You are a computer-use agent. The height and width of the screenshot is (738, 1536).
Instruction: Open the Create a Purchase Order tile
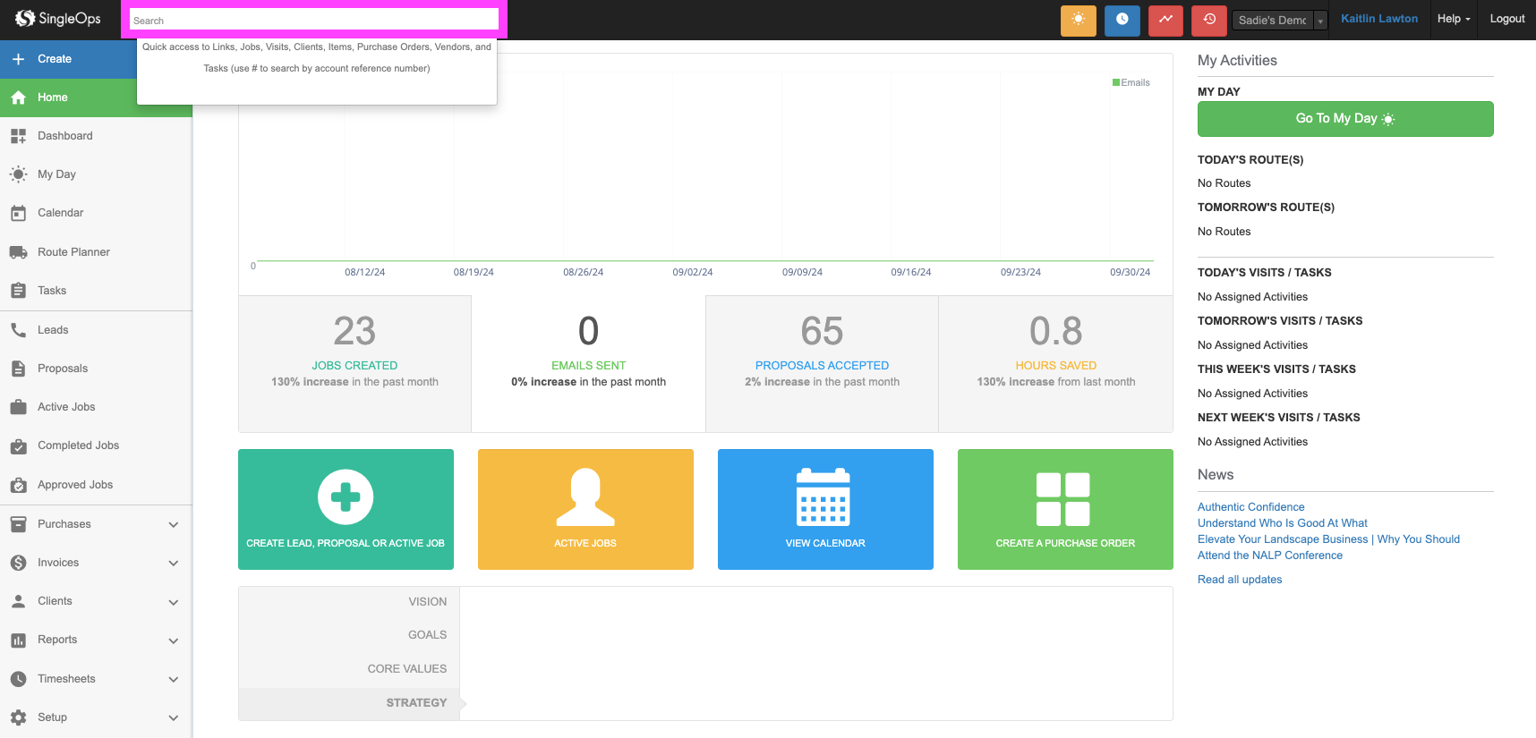1065,509
